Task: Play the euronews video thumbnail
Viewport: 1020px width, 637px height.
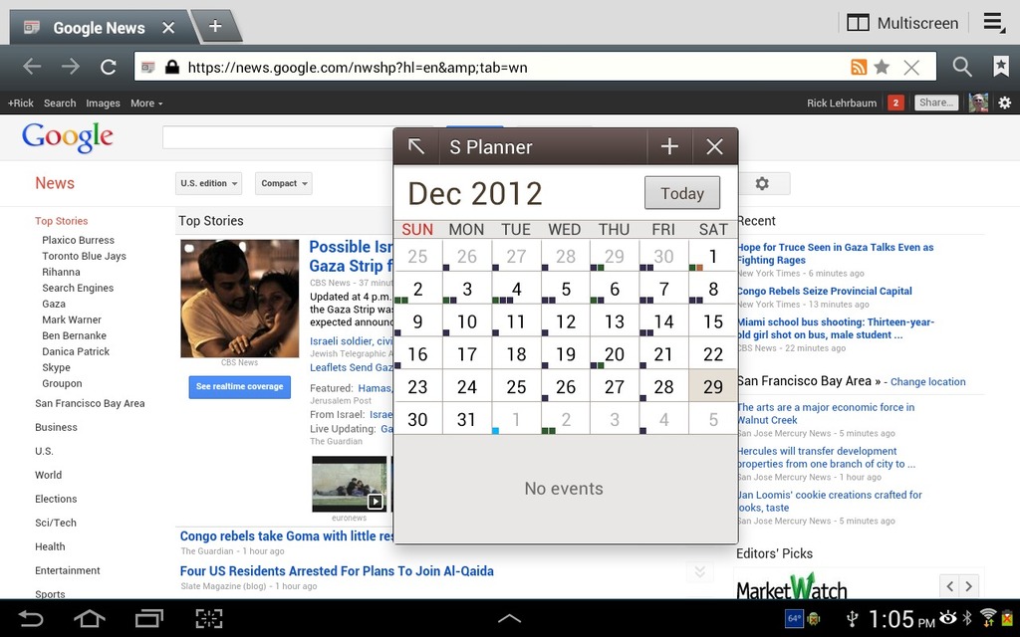Action: coord(350,484)
